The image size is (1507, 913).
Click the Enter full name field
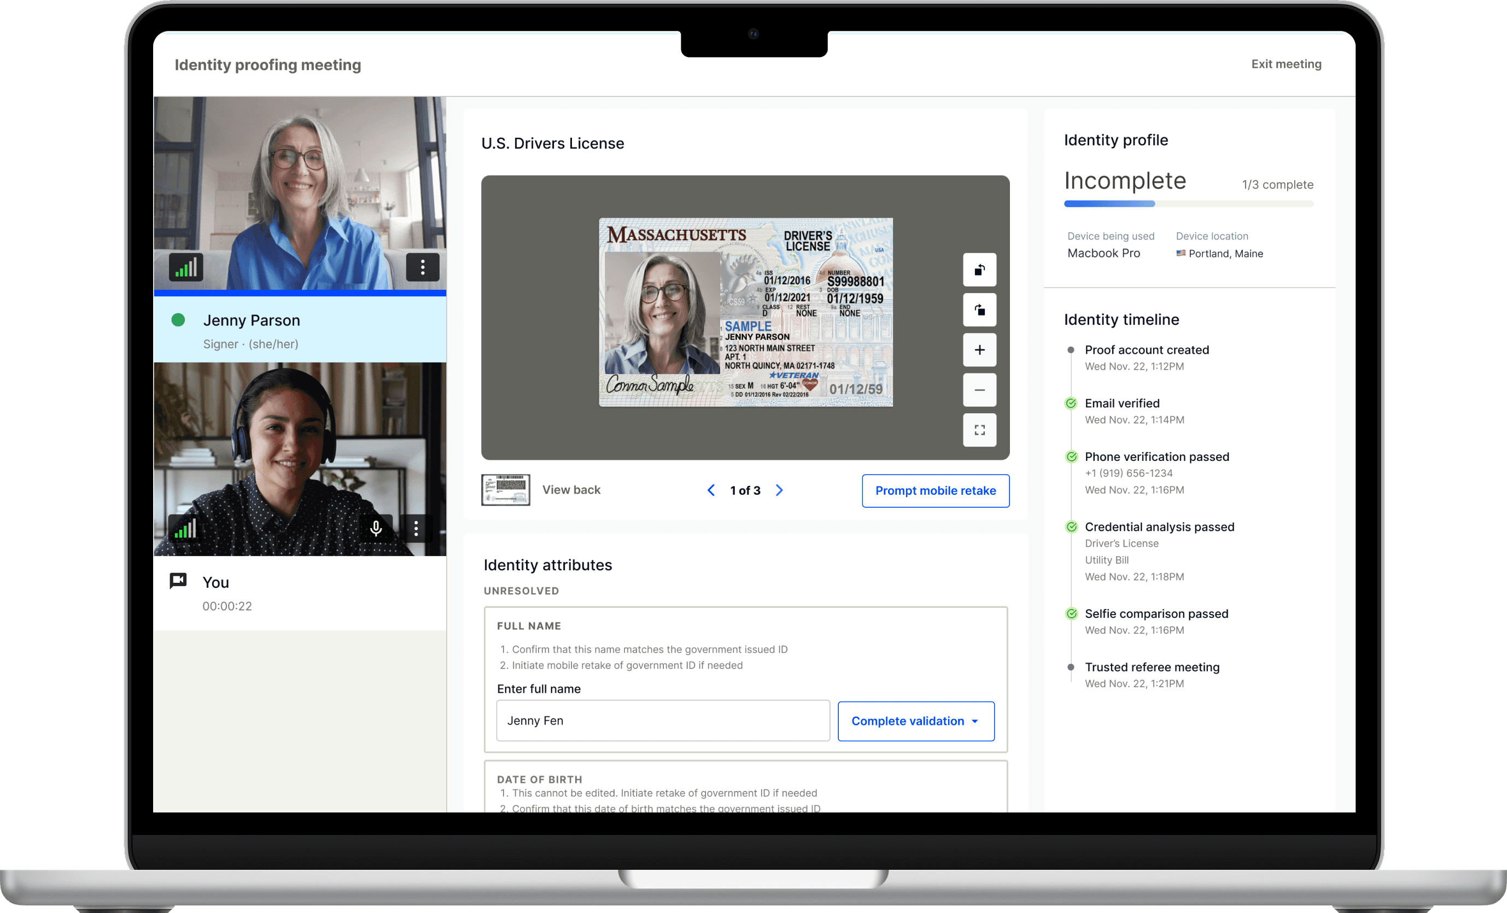click(x=662, y=721)
